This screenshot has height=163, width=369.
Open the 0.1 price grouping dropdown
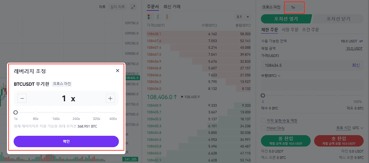click(x=243, y=17)
